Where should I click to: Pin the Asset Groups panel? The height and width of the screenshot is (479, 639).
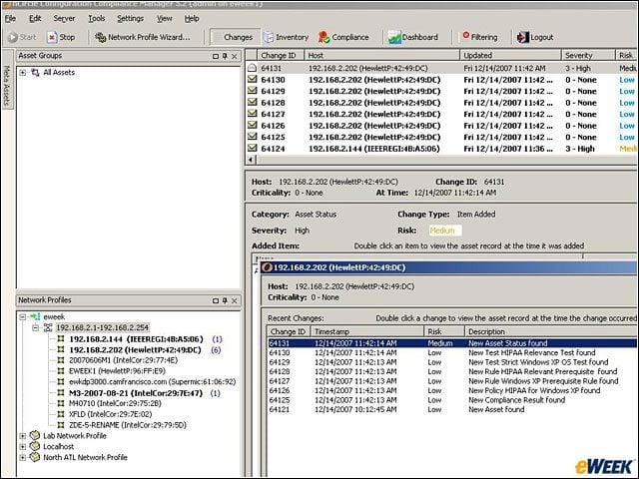pos(225,56)
